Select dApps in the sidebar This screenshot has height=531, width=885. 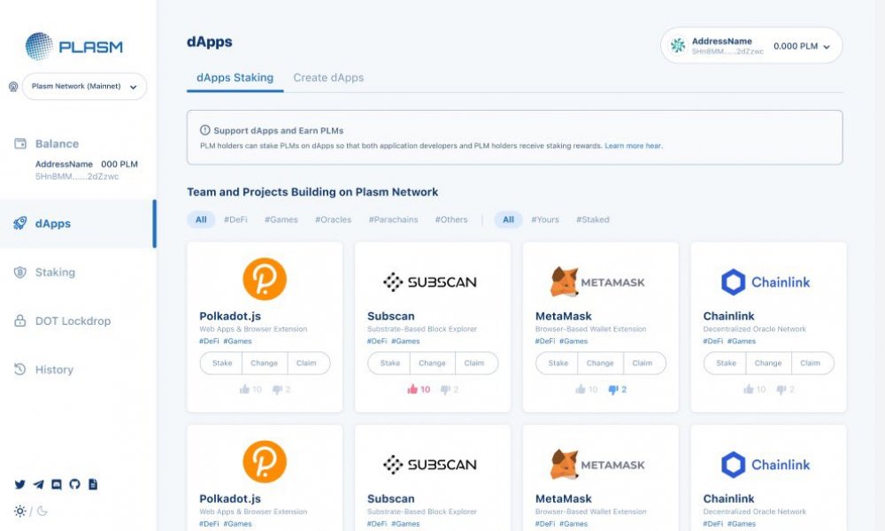pos(52,223)
